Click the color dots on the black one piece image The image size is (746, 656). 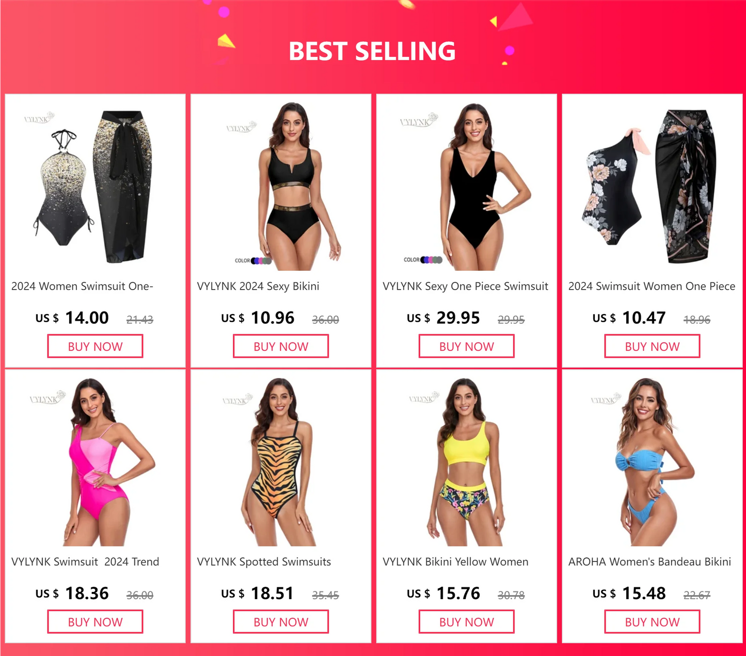coord(432,260)
